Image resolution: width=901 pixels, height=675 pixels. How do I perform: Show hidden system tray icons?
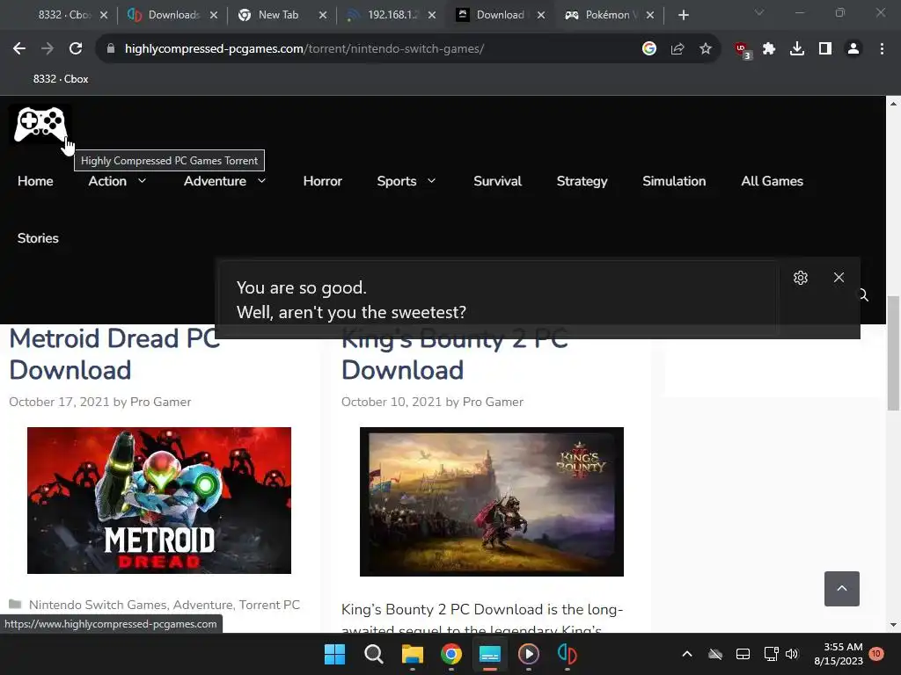pos(686,654)
